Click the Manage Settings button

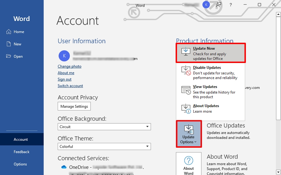tap(74, 106)
